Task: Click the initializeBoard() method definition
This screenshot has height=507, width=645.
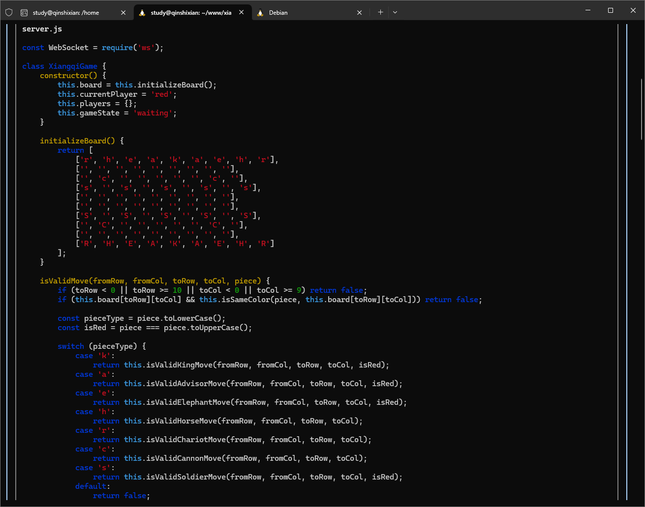Action: [77, 141]
